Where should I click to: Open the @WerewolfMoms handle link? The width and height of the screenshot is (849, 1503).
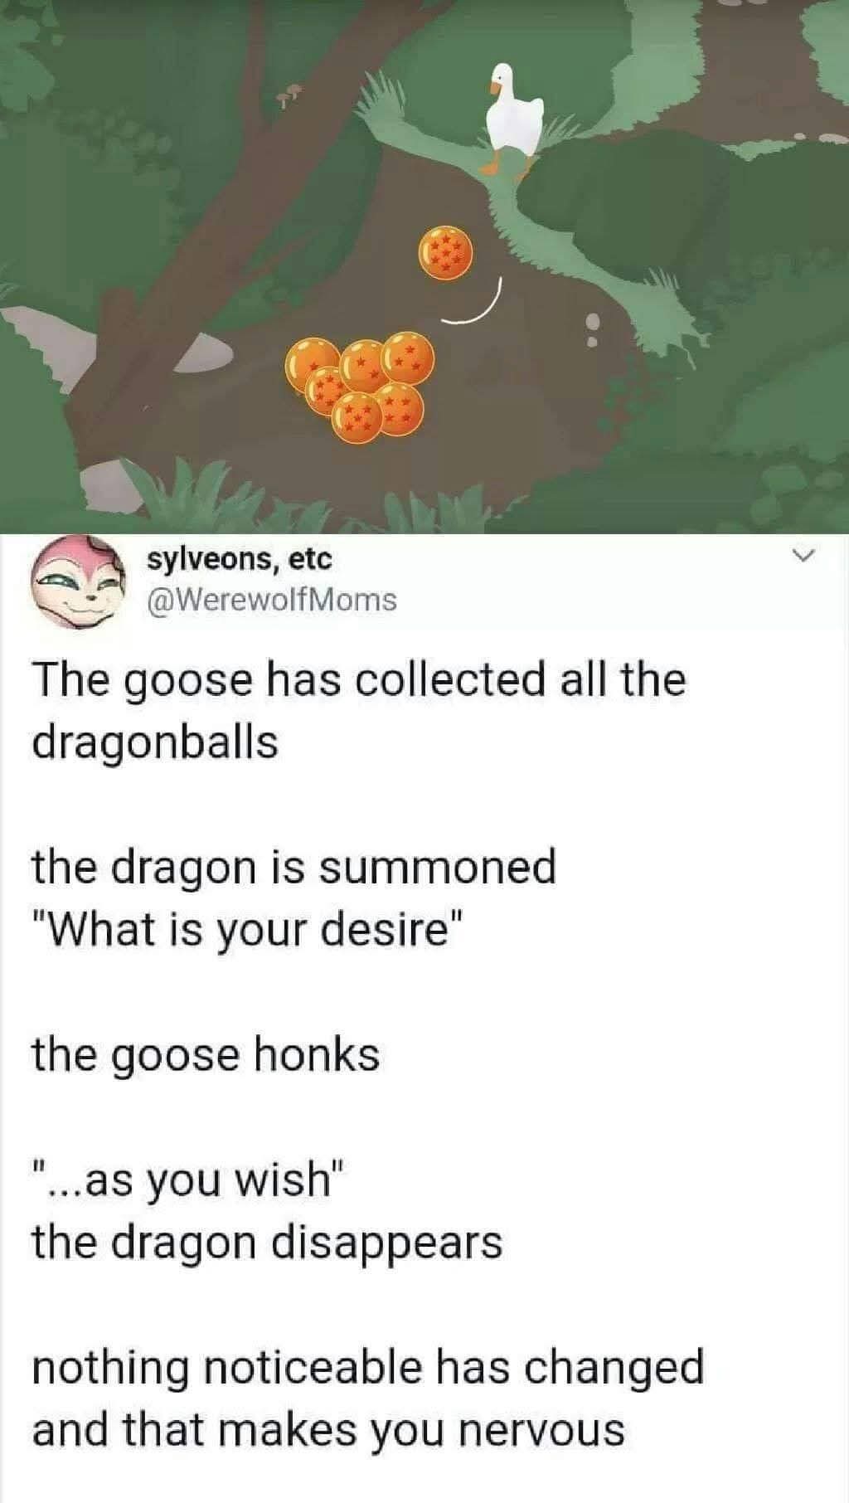272,600
